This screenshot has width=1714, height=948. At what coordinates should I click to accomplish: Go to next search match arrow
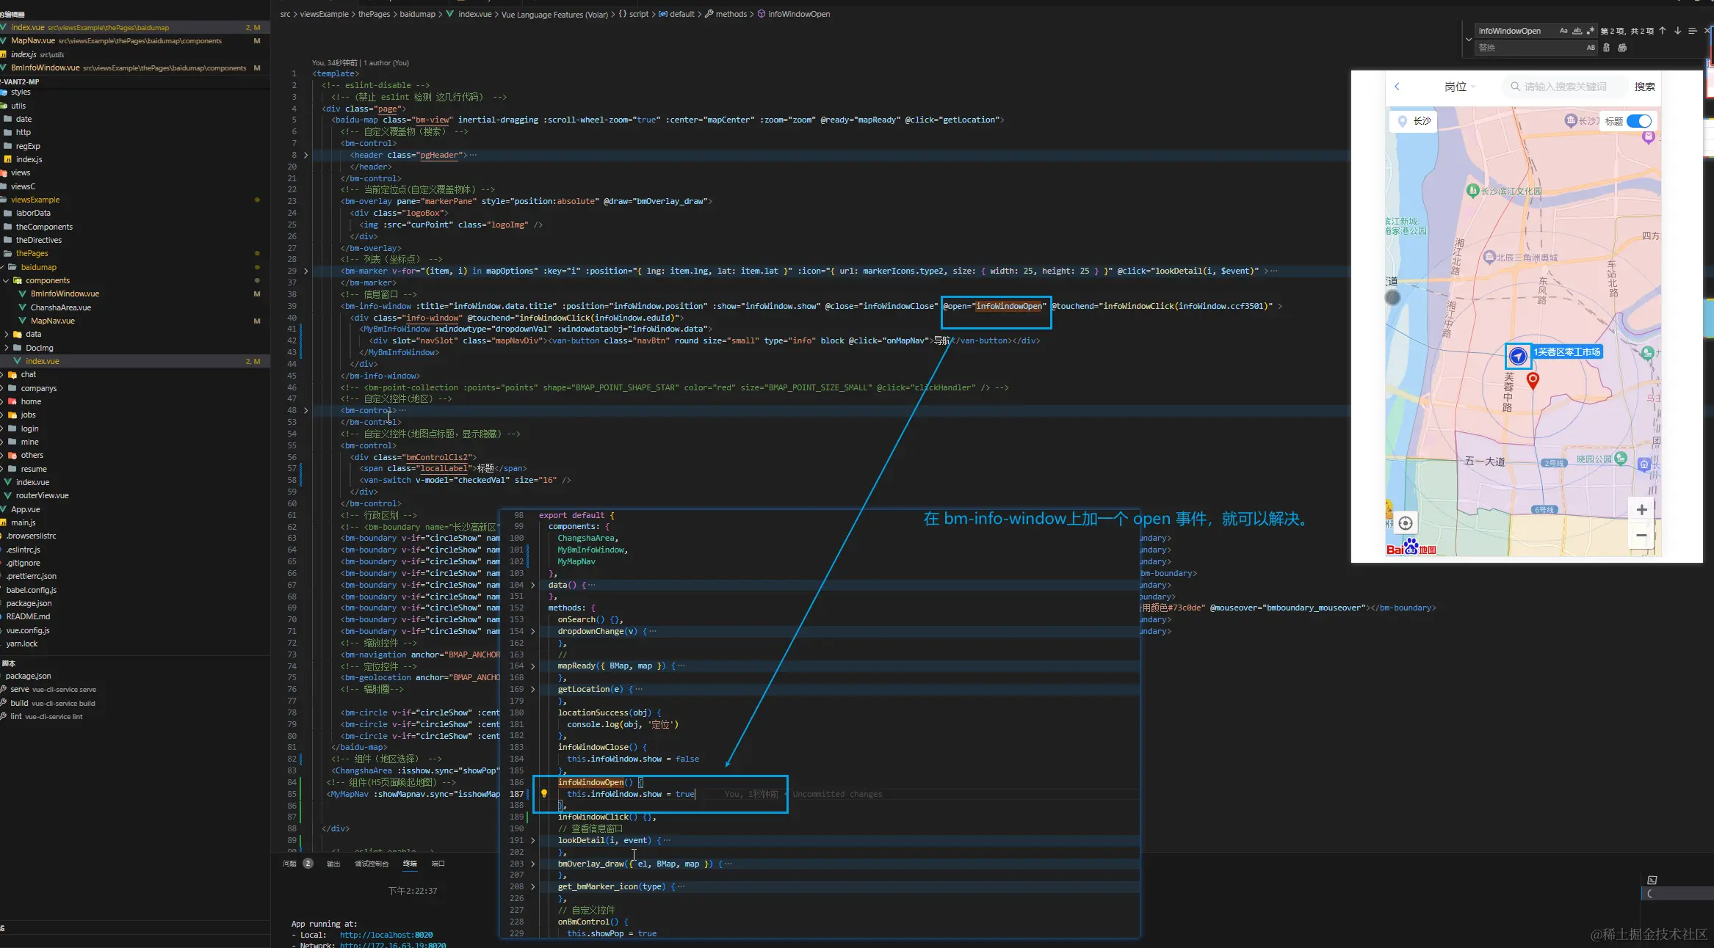click(x=1677, y=31)
